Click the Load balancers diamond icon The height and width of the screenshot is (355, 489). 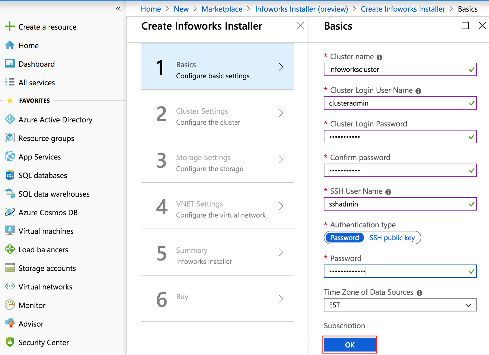click(10, 249)
